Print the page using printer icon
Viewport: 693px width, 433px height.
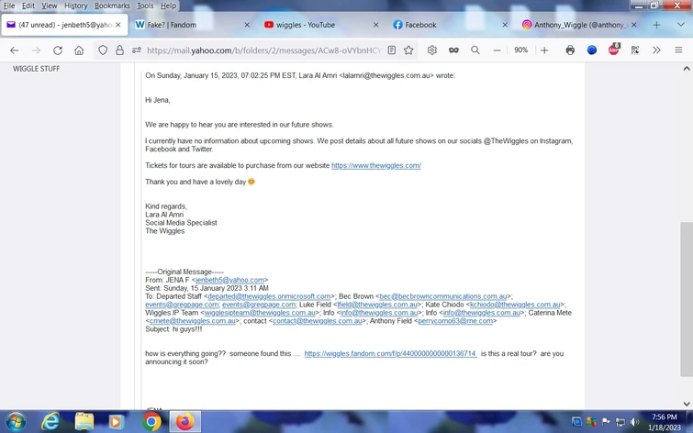click(x=570, y=50)
